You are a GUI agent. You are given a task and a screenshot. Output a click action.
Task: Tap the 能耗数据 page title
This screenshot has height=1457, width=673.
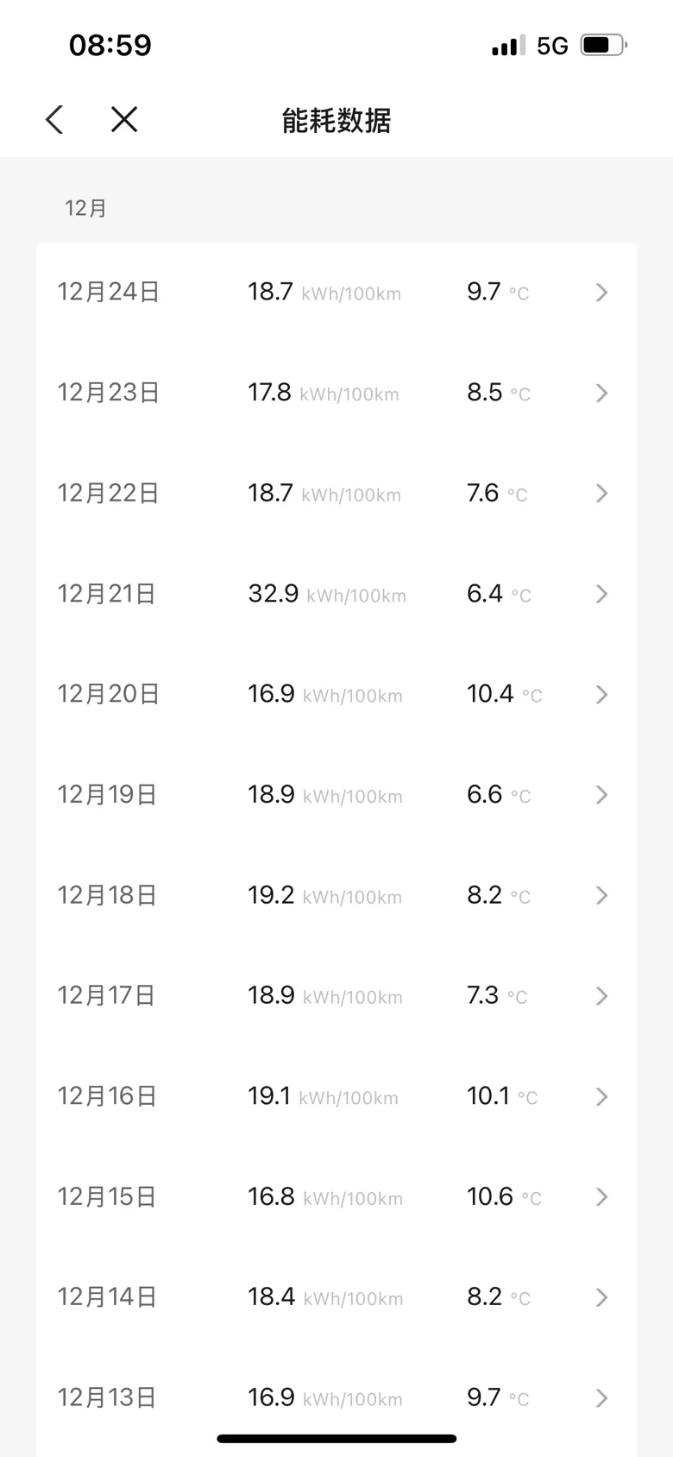point(336,120)
